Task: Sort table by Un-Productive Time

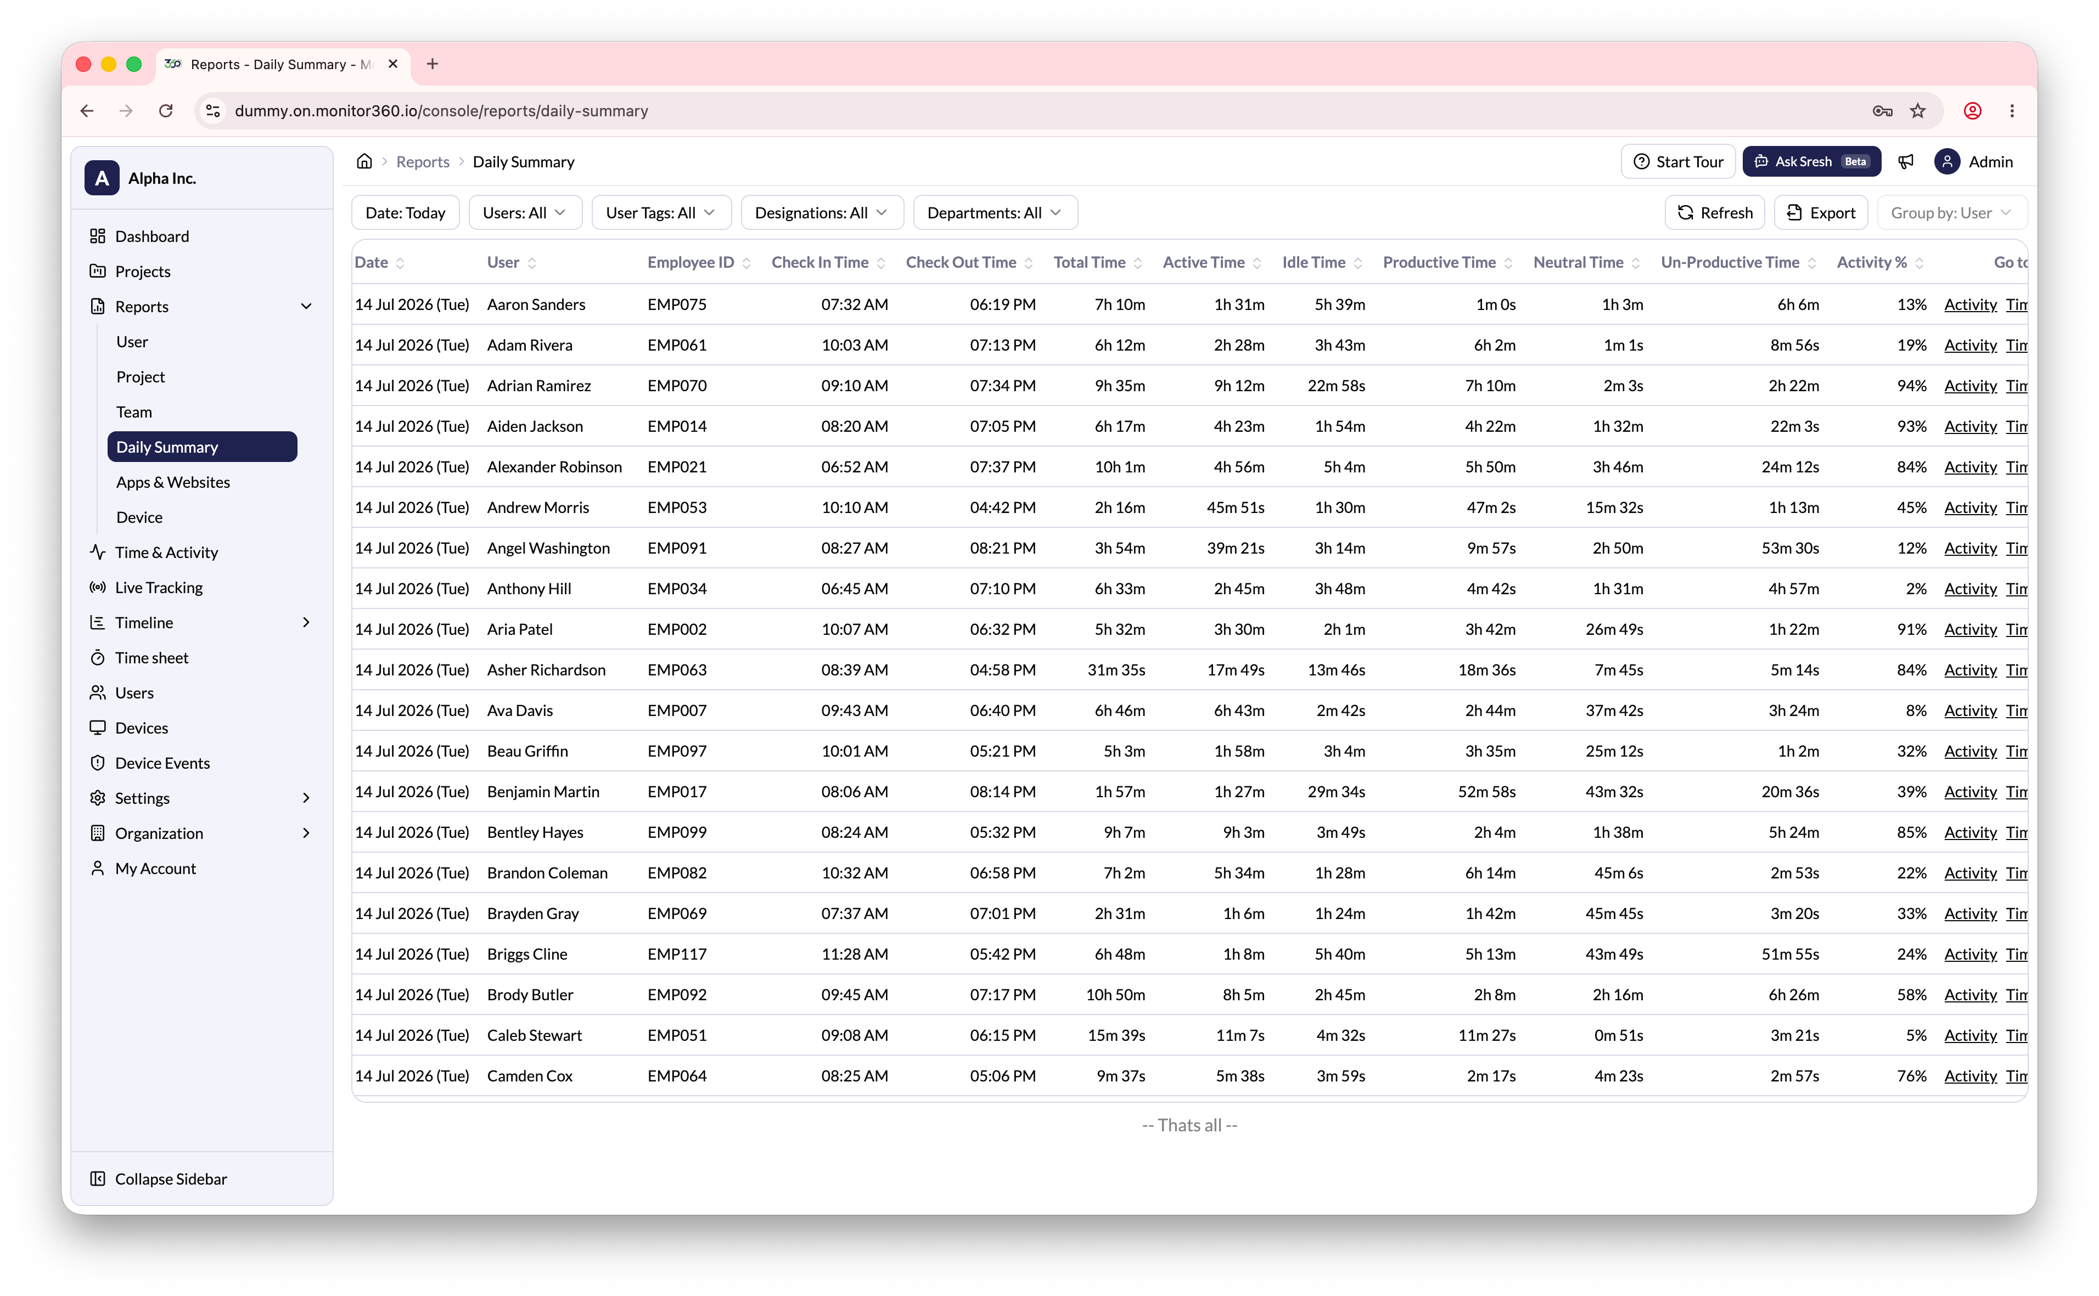Action: [1812, 263]
